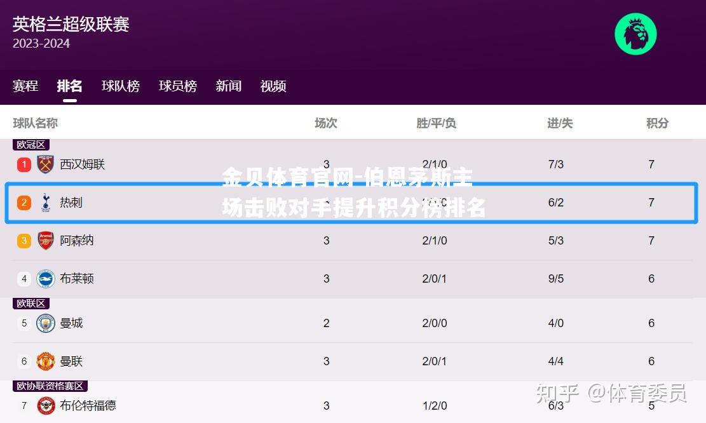The width and height of the screenshot is (706, 423).
Task: Click 布莱顿's 2/0/1 record cell
Action: tap(435, 279)
